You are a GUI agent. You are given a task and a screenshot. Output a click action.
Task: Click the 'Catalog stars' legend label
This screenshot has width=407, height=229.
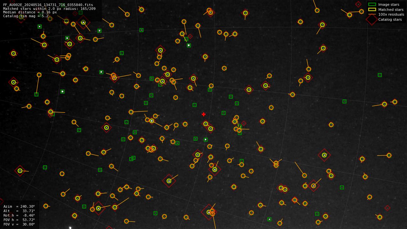click(390, 19)
